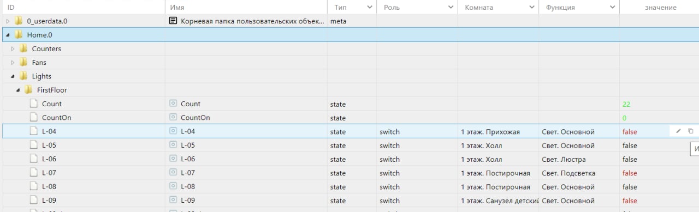Image resolution: width=699 pixels, height=212 pixels.
Task: Open the Роль filter dropdown
Action: (451, 7)
